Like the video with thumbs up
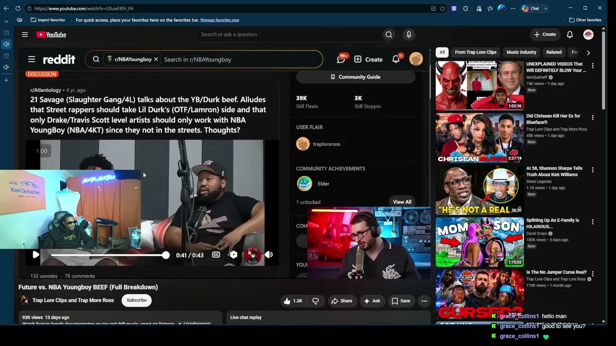616x346 pixels. 293,301
